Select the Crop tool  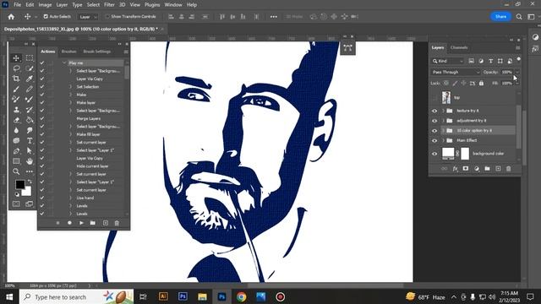tap(16, 79)
